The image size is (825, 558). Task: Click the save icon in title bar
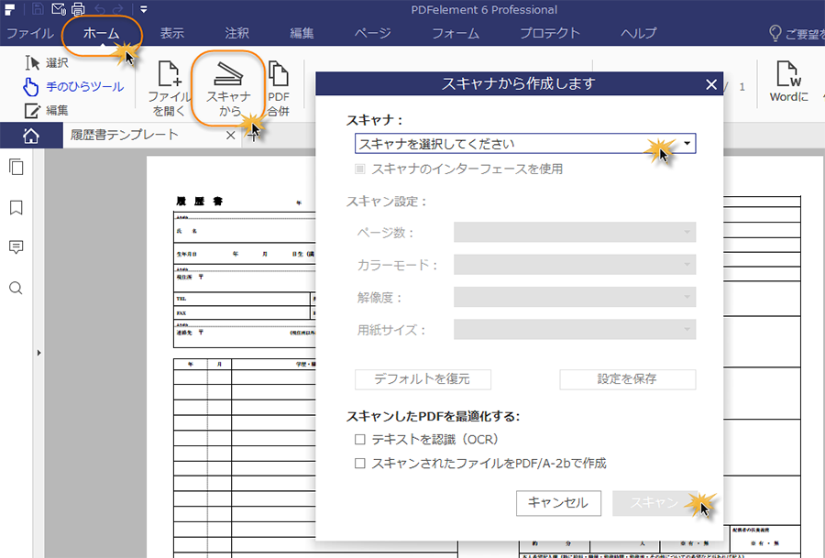(38, 9)
